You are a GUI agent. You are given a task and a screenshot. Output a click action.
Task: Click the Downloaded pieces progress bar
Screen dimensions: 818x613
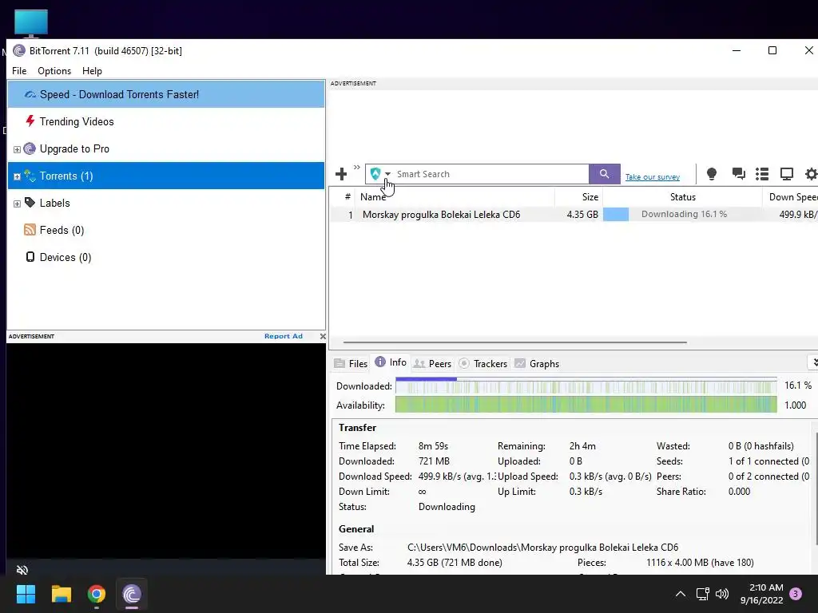586,386
